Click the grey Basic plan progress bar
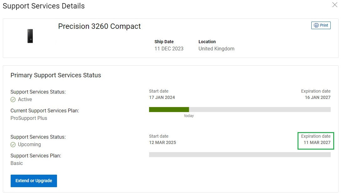Image resolution: width=342 pixels, height=195 pixels. pyautogui.click(x=240, y=155)
